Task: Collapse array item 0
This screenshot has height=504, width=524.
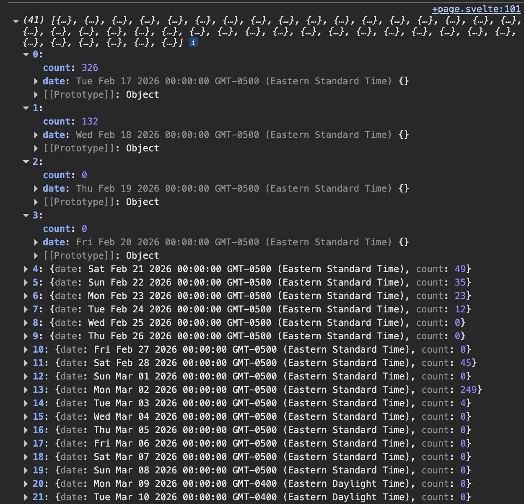Action: (x=26, y=55)
